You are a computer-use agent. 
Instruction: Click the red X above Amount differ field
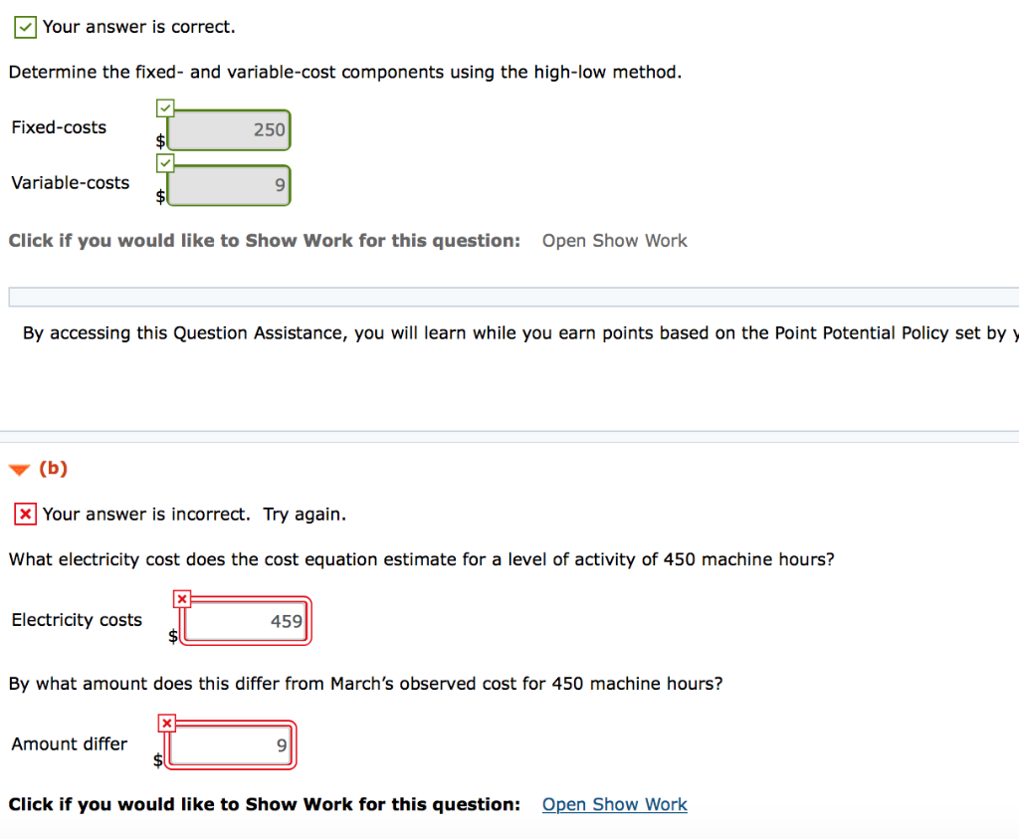click(167, 723)
